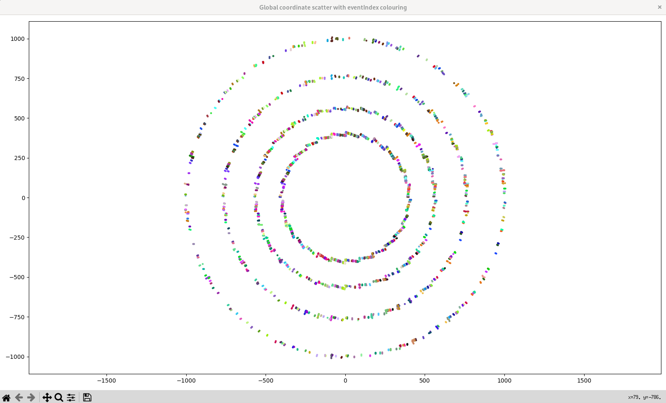Save the figure with the floppy disk icon
The height and width of the screenshot is (403, 666).
point(87,397)
